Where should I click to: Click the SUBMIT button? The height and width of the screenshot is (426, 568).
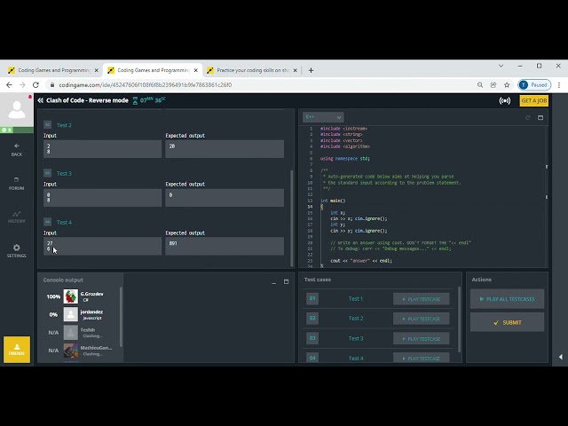click(507, 322)
